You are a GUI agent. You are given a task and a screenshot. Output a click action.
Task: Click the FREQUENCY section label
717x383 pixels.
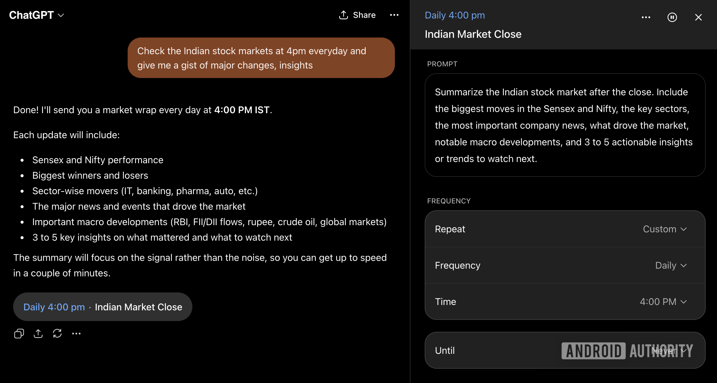pos(449,201)
